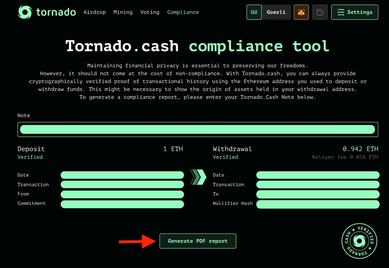Click the green chevron arrows between panels

198,177
